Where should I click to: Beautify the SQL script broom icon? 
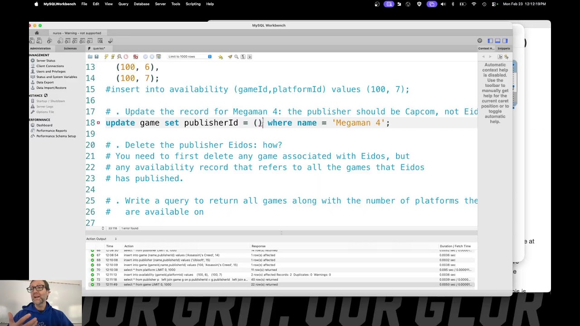click(x=230, y=57)
